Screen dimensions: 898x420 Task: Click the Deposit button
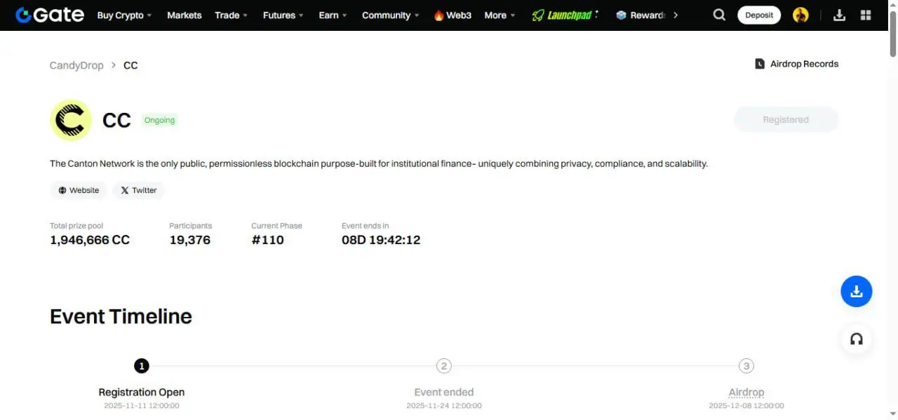[759, 15]
